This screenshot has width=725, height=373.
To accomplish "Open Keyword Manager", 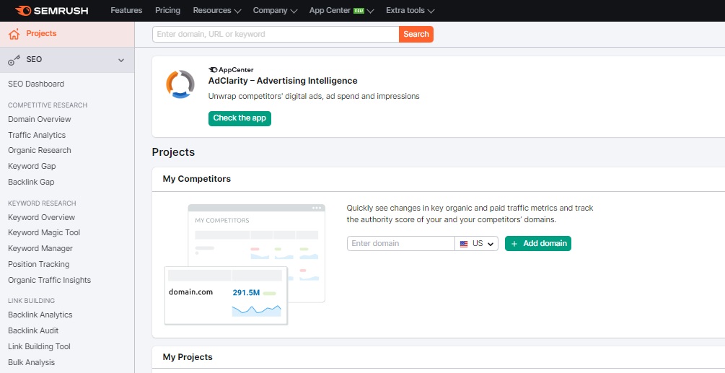I will pyautogui.click(x=40, y=248).
